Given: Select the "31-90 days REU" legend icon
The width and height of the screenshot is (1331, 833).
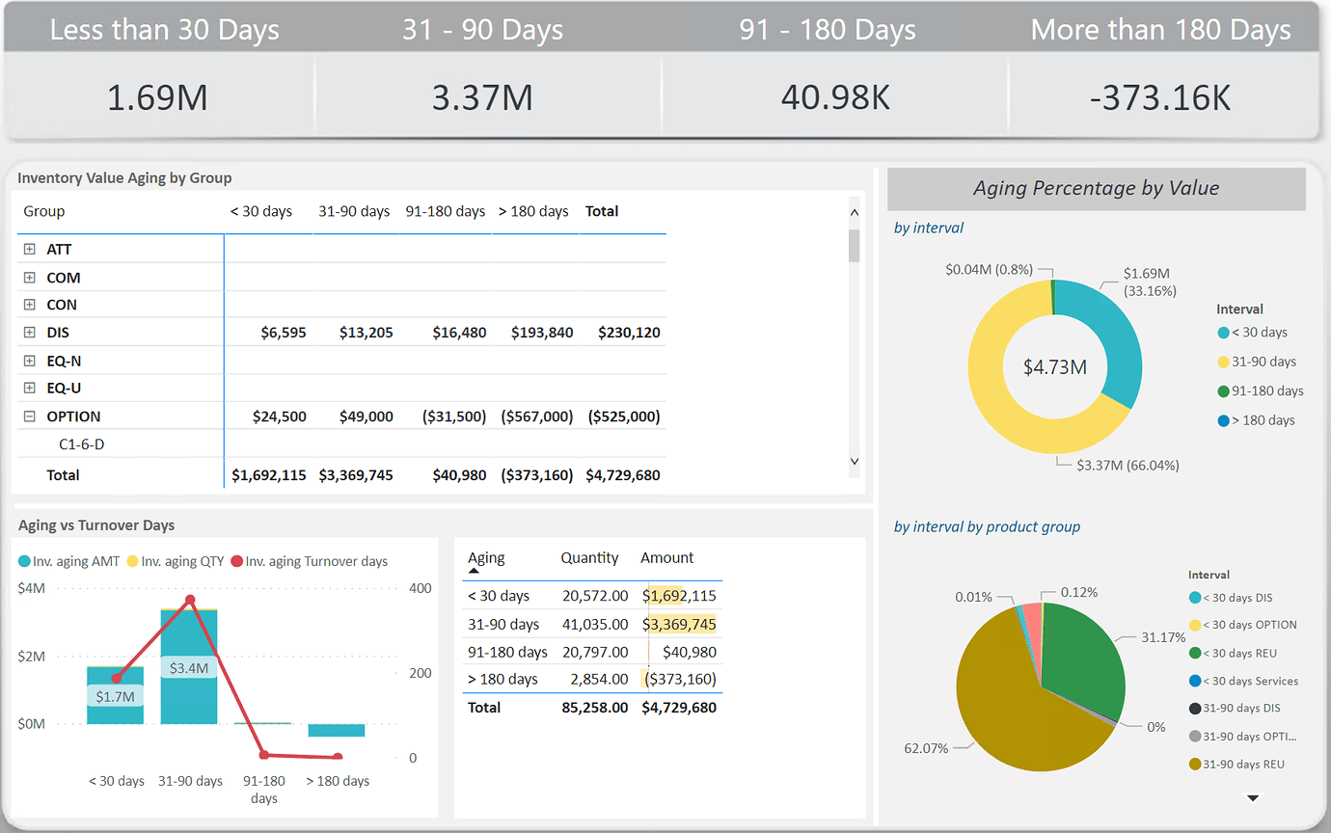Looking at the screenshot, I should [x=1193, y=765].
